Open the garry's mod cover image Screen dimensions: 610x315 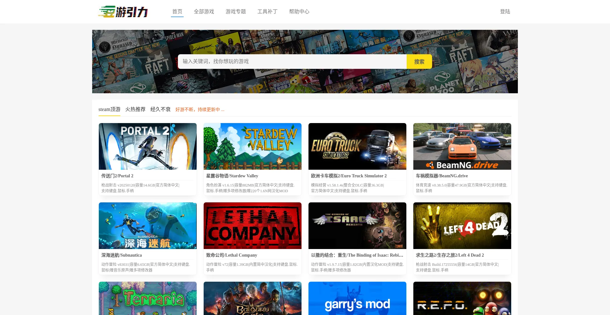coord(357,298)
